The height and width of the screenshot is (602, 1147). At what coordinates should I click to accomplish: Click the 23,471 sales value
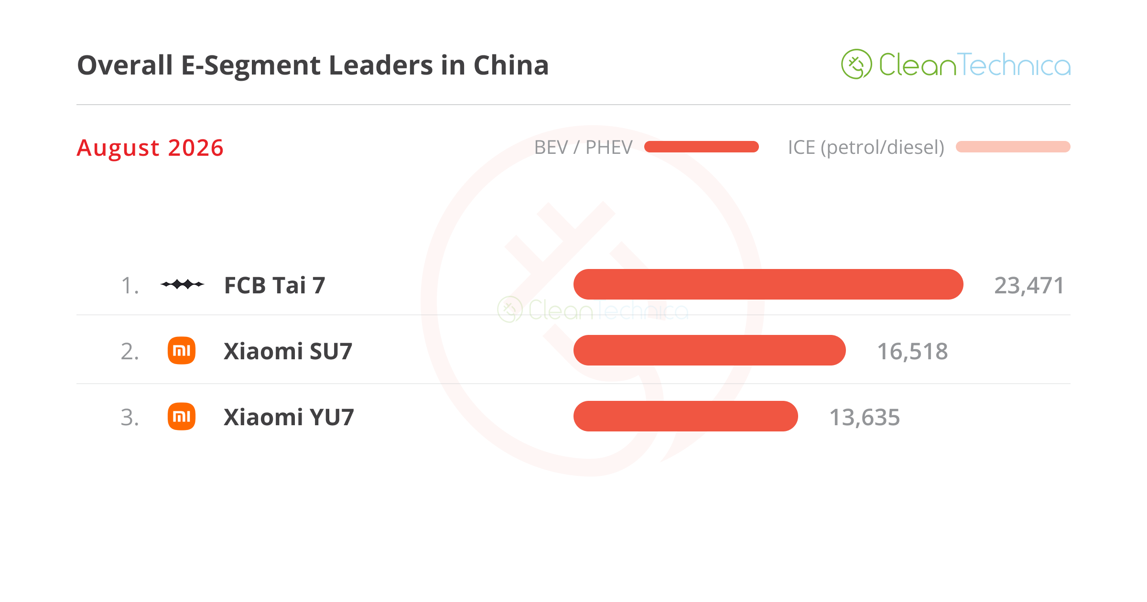1029,286
